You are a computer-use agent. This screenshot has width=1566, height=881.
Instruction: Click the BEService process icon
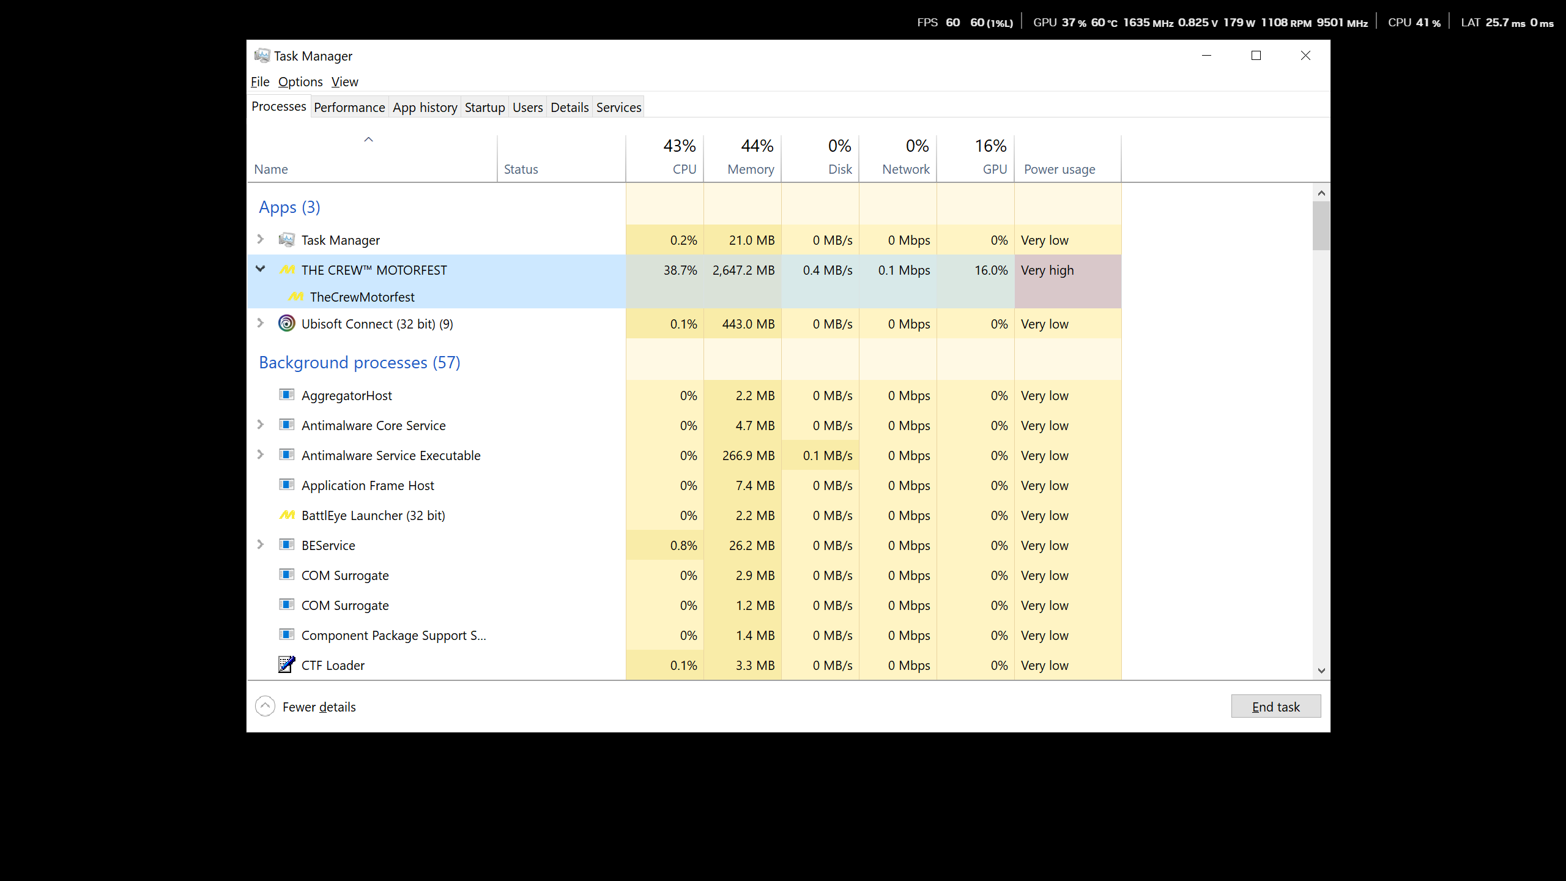[x=286, y=545]
